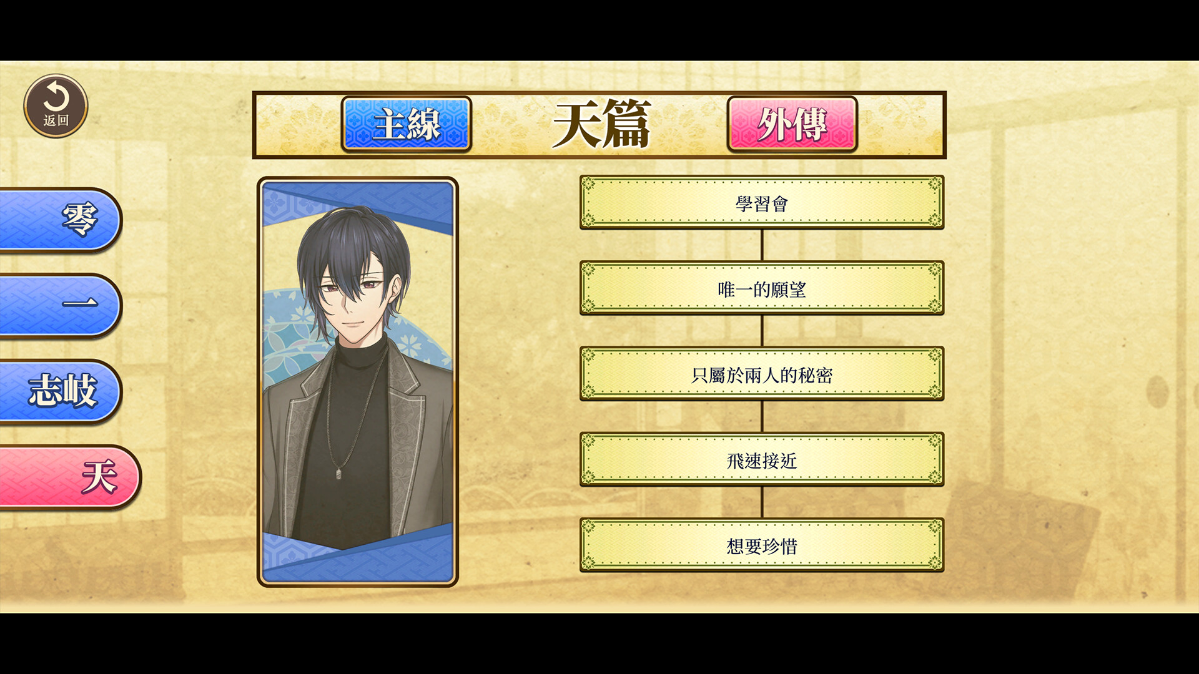Click the character portrait card
1199x674 pixels.
pos(358,382)
